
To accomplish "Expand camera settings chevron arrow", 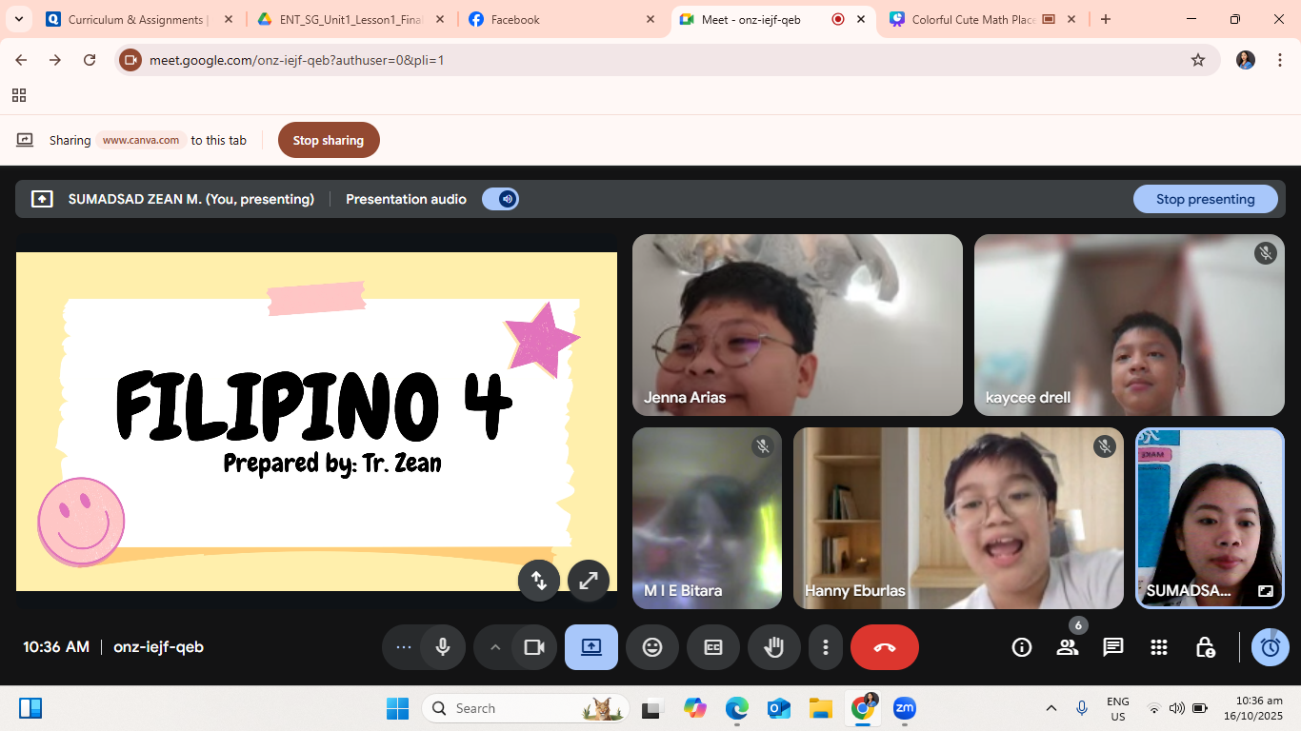I will tap(495, 647).
